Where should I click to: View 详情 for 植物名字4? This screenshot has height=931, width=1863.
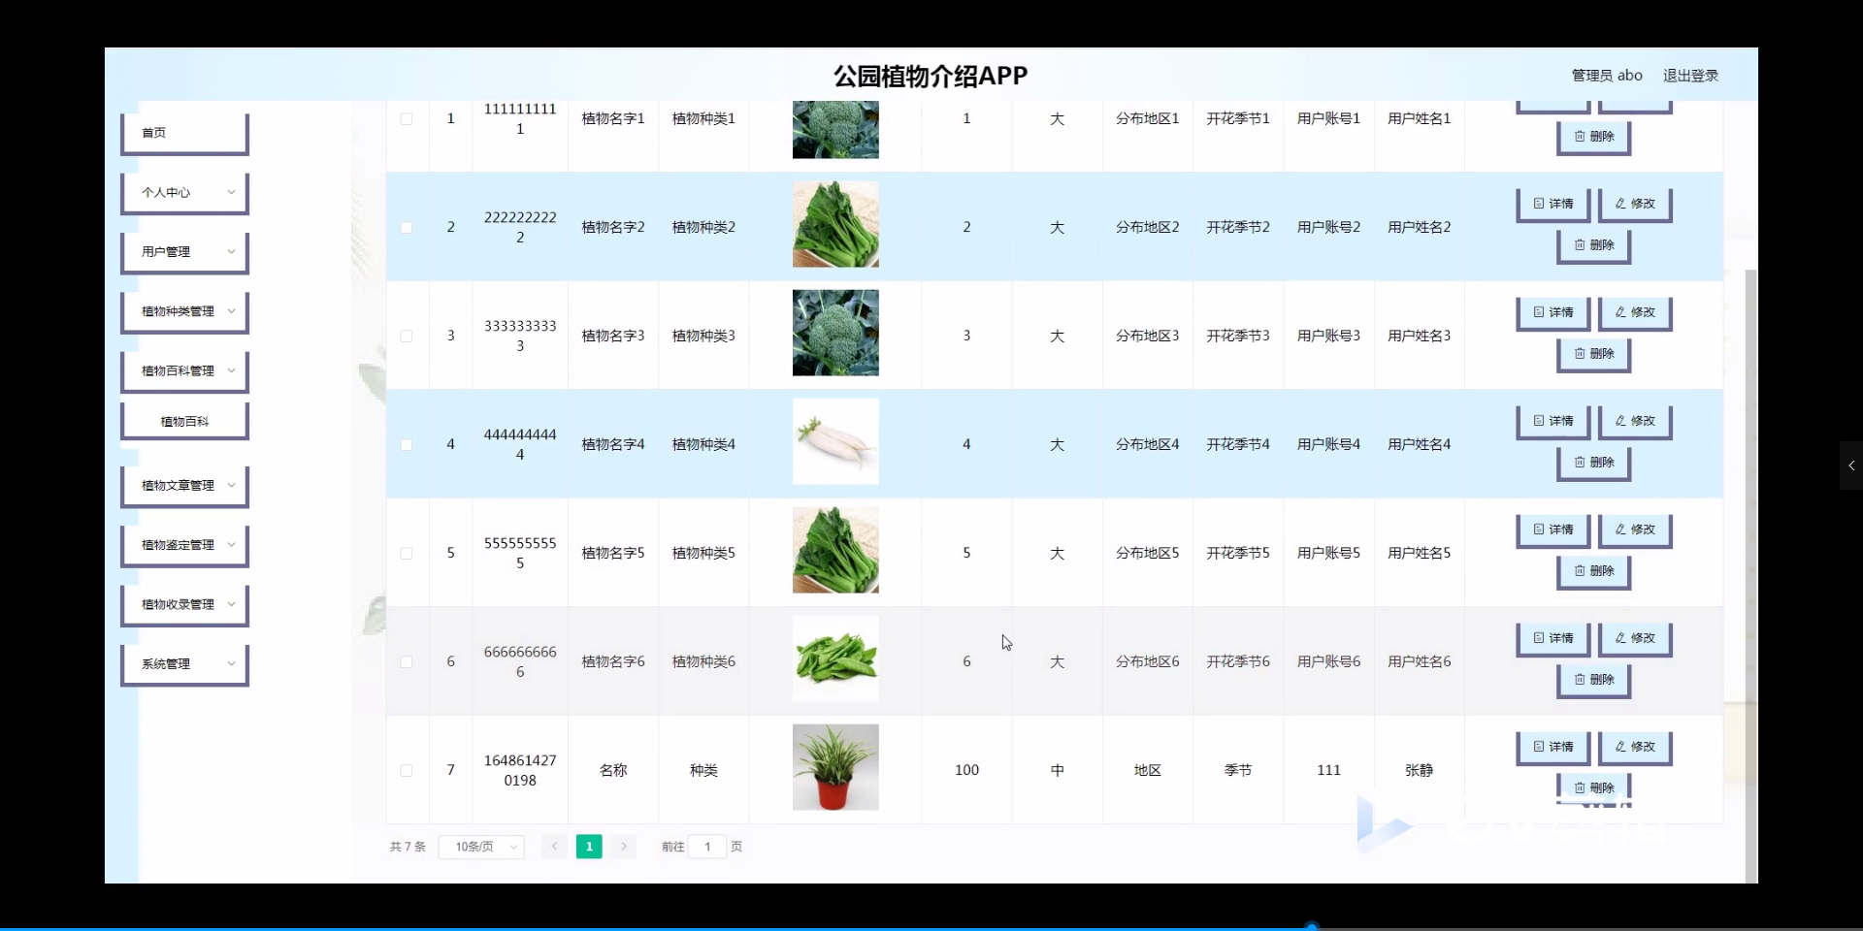[1553, 421]
